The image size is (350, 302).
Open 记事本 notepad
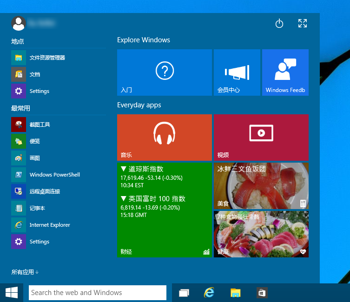pyautogui.click(x=59, y=208)
